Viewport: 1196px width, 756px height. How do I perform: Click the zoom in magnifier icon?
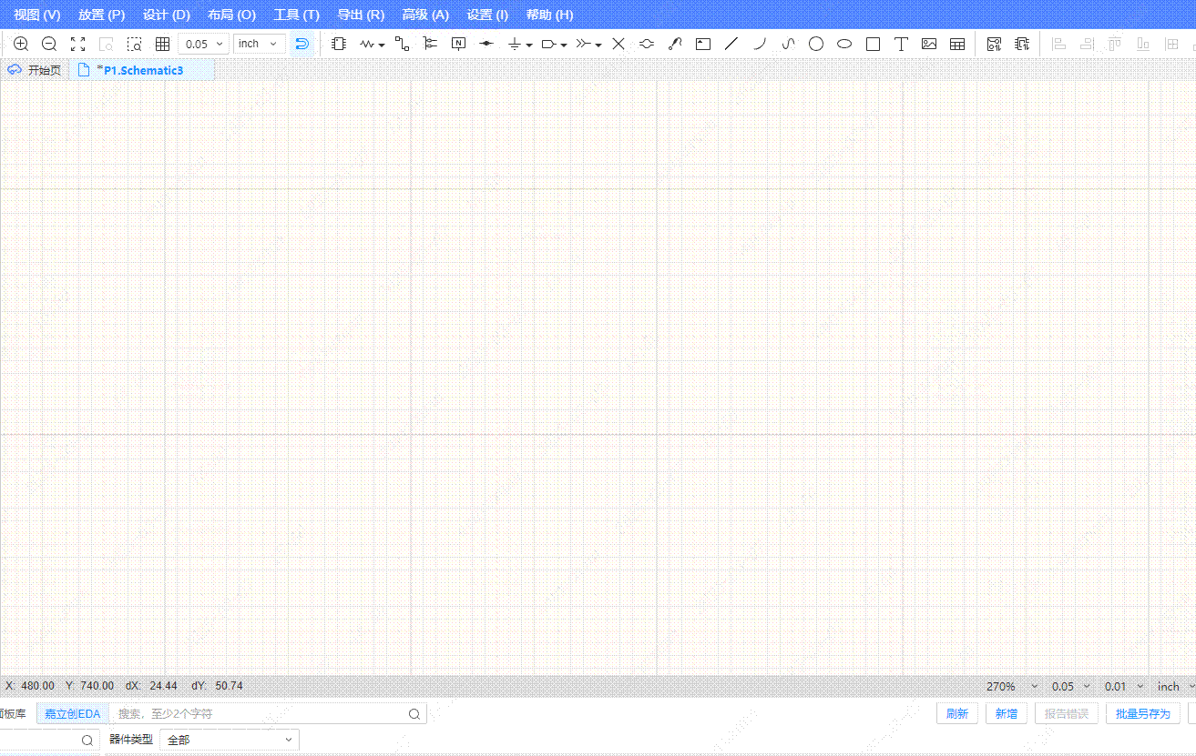click(21, 44)
